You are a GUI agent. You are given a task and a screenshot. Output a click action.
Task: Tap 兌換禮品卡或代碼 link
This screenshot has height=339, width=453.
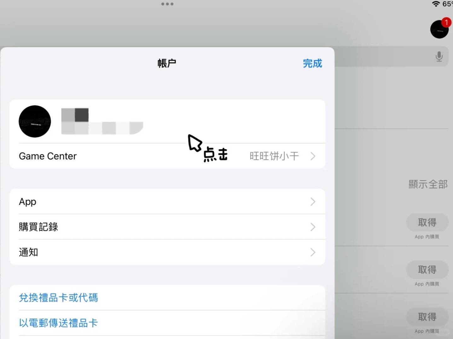[58, 297]
